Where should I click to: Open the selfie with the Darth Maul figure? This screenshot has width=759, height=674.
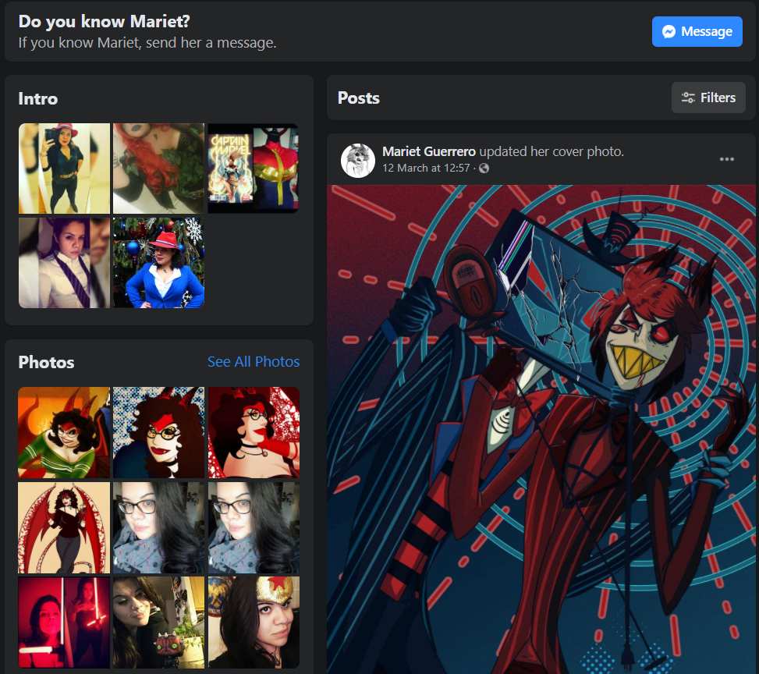pos(159,623)
